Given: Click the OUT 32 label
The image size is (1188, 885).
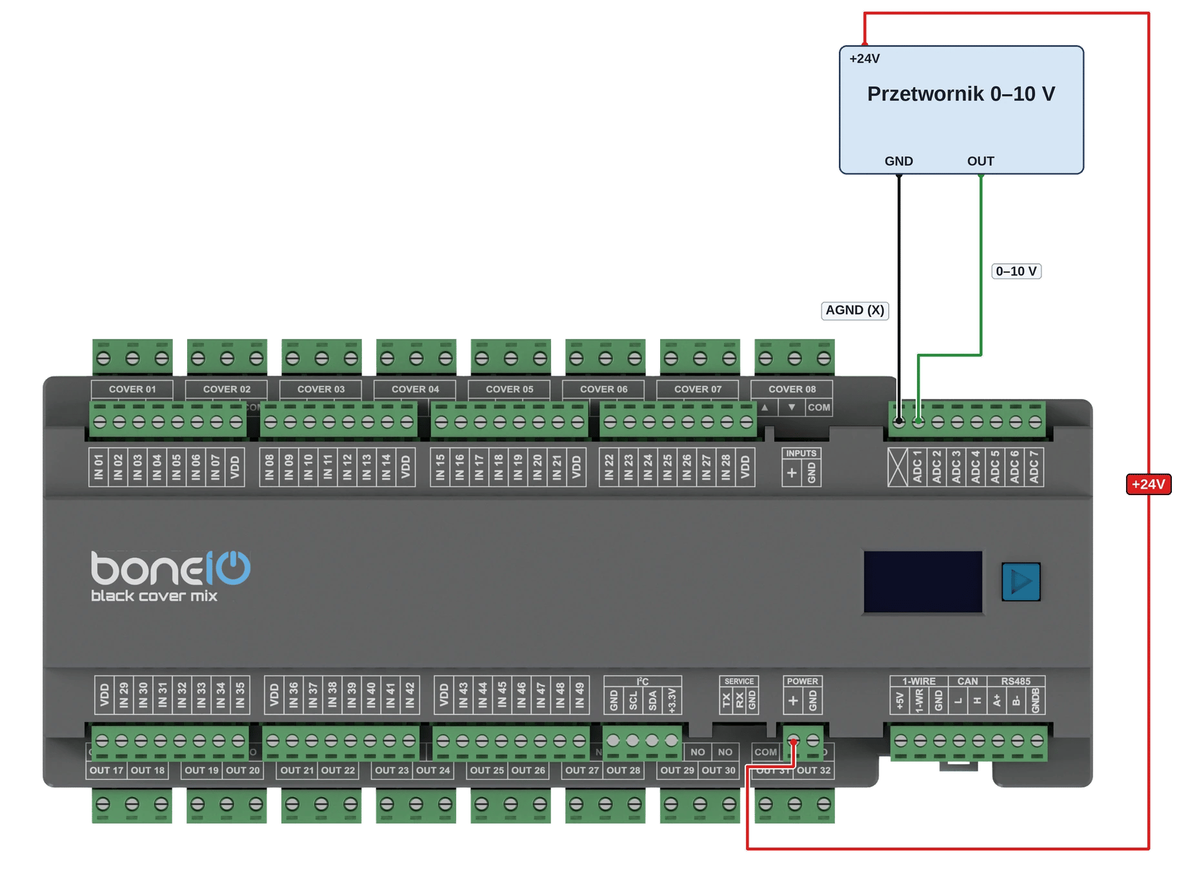Looking at the screenshot, I should [x=814, y=770].
